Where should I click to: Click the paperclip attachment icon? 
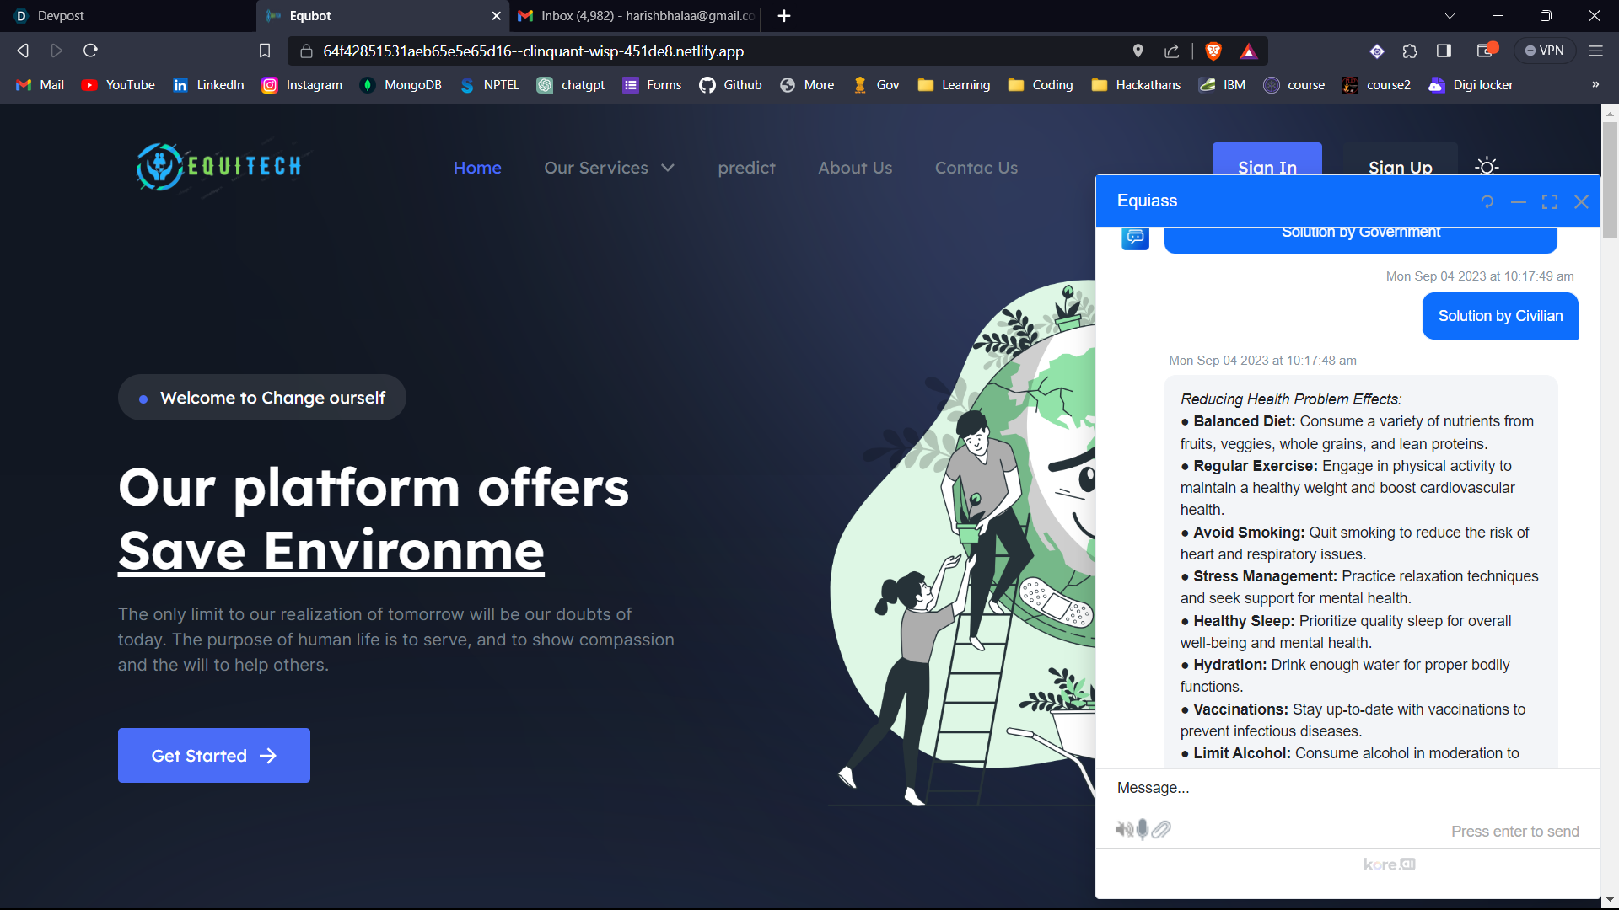[x=1162, y=830]
